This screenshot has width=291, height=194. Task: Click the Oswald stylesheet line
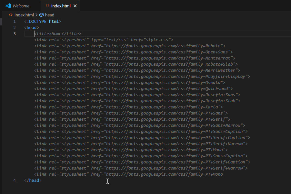coord(130,83)
